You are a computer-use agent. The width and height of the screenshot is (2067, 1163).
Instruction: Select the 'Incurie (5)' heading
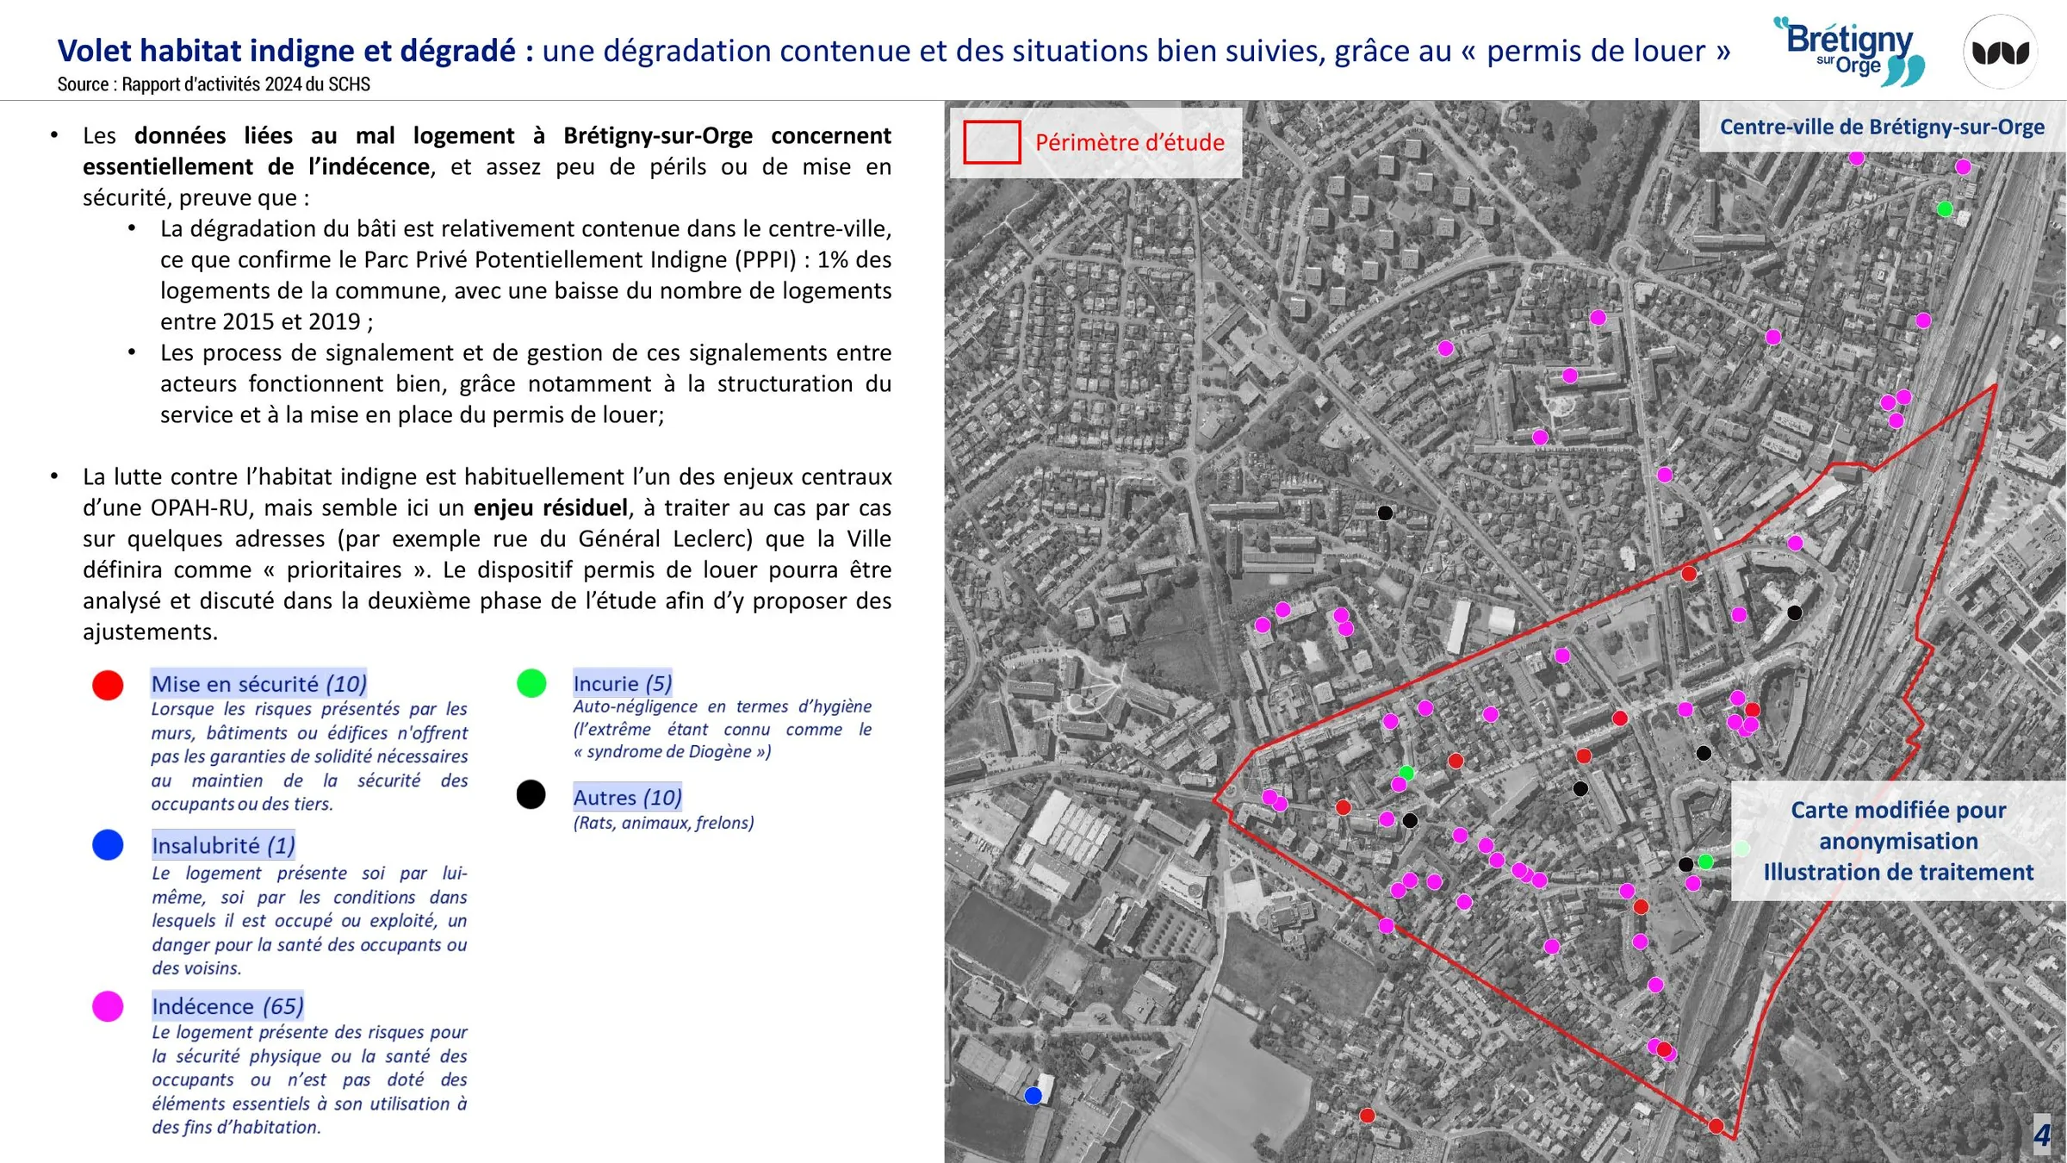[623, 683]
